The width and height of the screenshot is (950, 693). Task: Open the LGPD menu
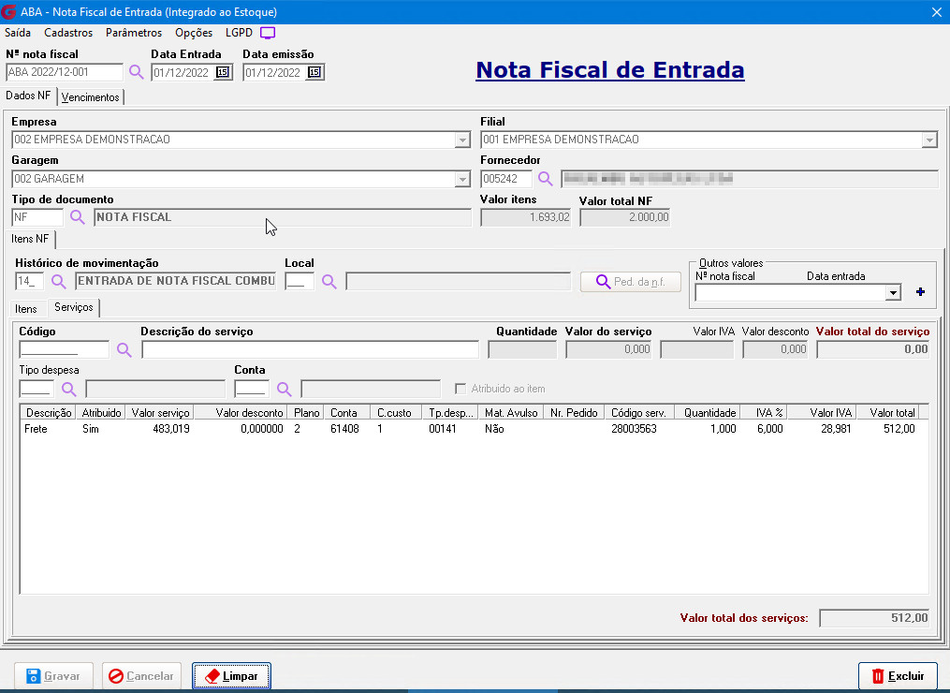coord(239,33)
